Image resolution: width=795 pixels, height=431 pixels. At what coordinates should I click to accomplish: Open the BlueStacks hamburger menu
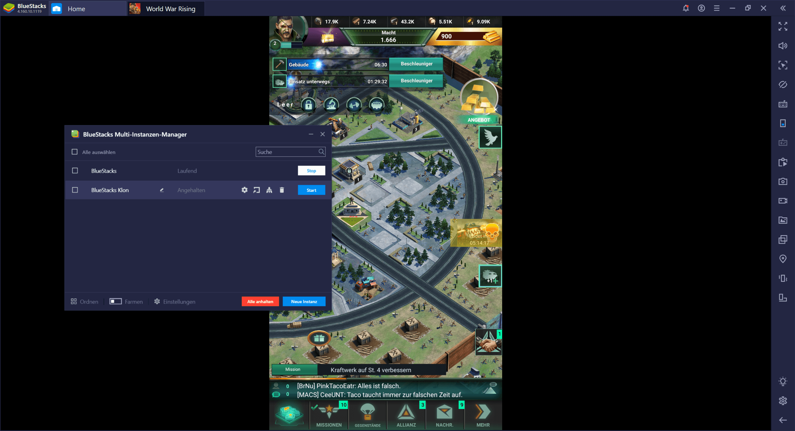pyautogui.click(x=717, y=8)
